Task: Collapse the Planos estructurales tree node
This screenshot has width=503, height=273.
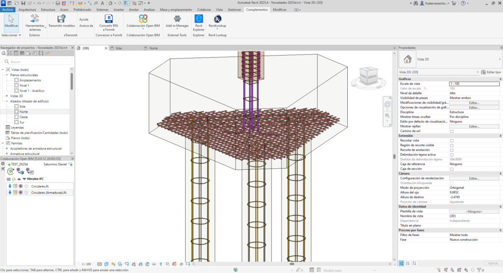Action: tap(6, 75)
